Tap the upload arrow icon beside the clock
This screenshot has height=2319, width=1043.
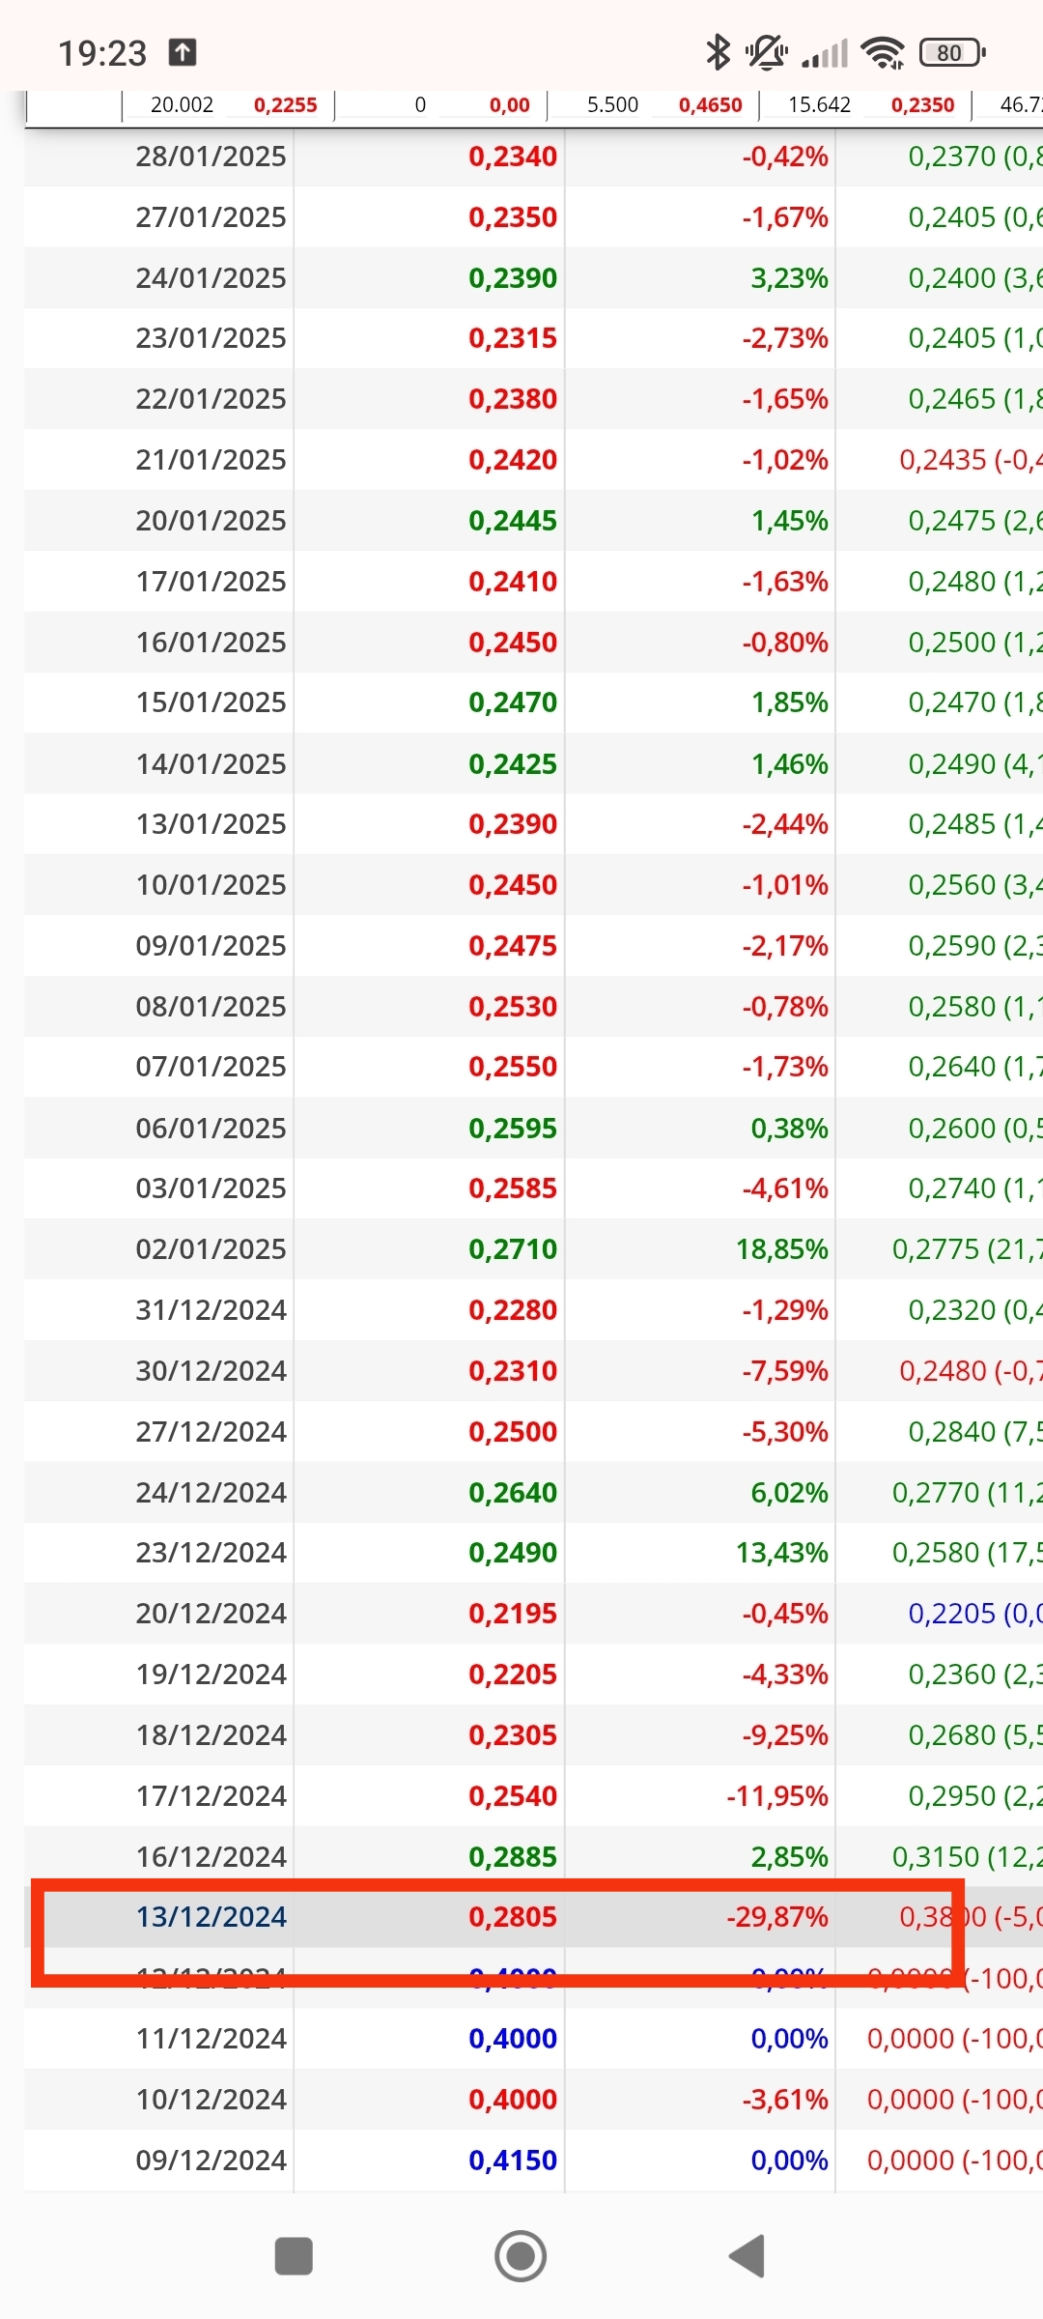(183, 52)
